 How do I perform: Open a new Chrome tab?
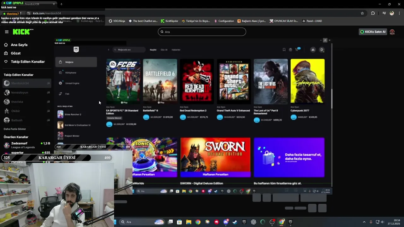[61, 4]
